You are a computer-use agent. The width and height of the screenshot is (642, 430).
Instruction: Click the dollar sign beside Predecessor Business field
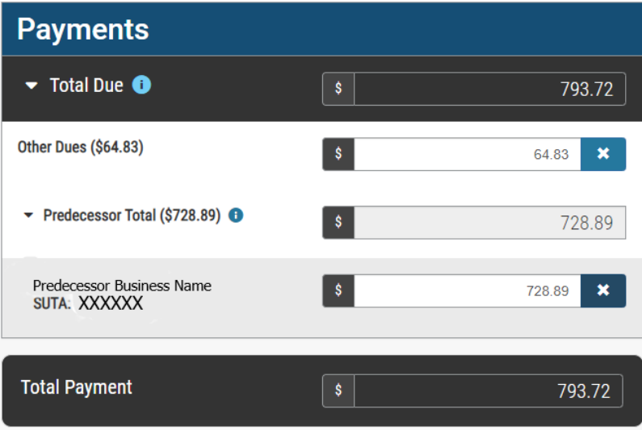pyautogui.click(x=338, y=291)
